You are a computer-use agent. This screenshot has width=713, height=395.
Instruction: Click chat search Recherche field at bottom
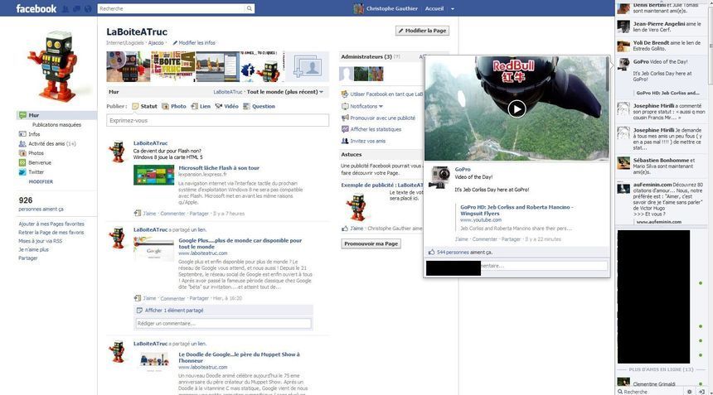[x=651, y=392]
